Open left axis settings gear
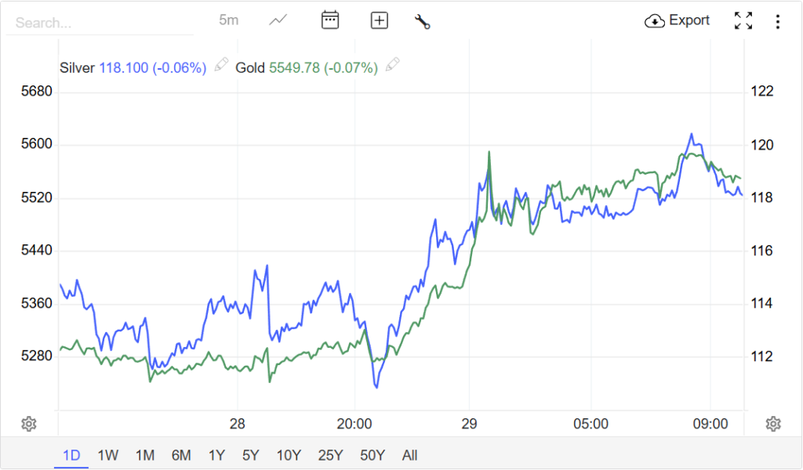This screenshot has height=470, width=803. pyautogui.click(x=29, y=424)
